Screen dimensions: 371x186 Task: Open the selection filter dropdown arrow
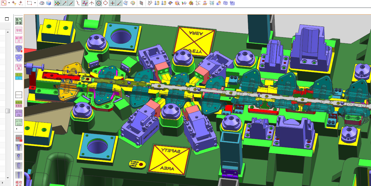tap(9, 3)
